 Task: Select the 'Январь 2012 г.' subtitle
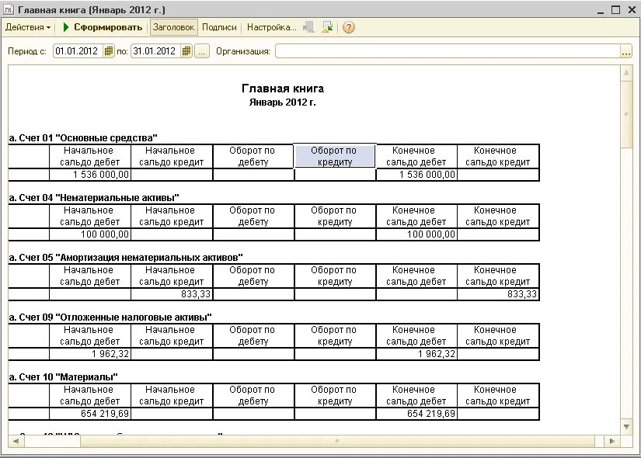click(x=283, y=102)
